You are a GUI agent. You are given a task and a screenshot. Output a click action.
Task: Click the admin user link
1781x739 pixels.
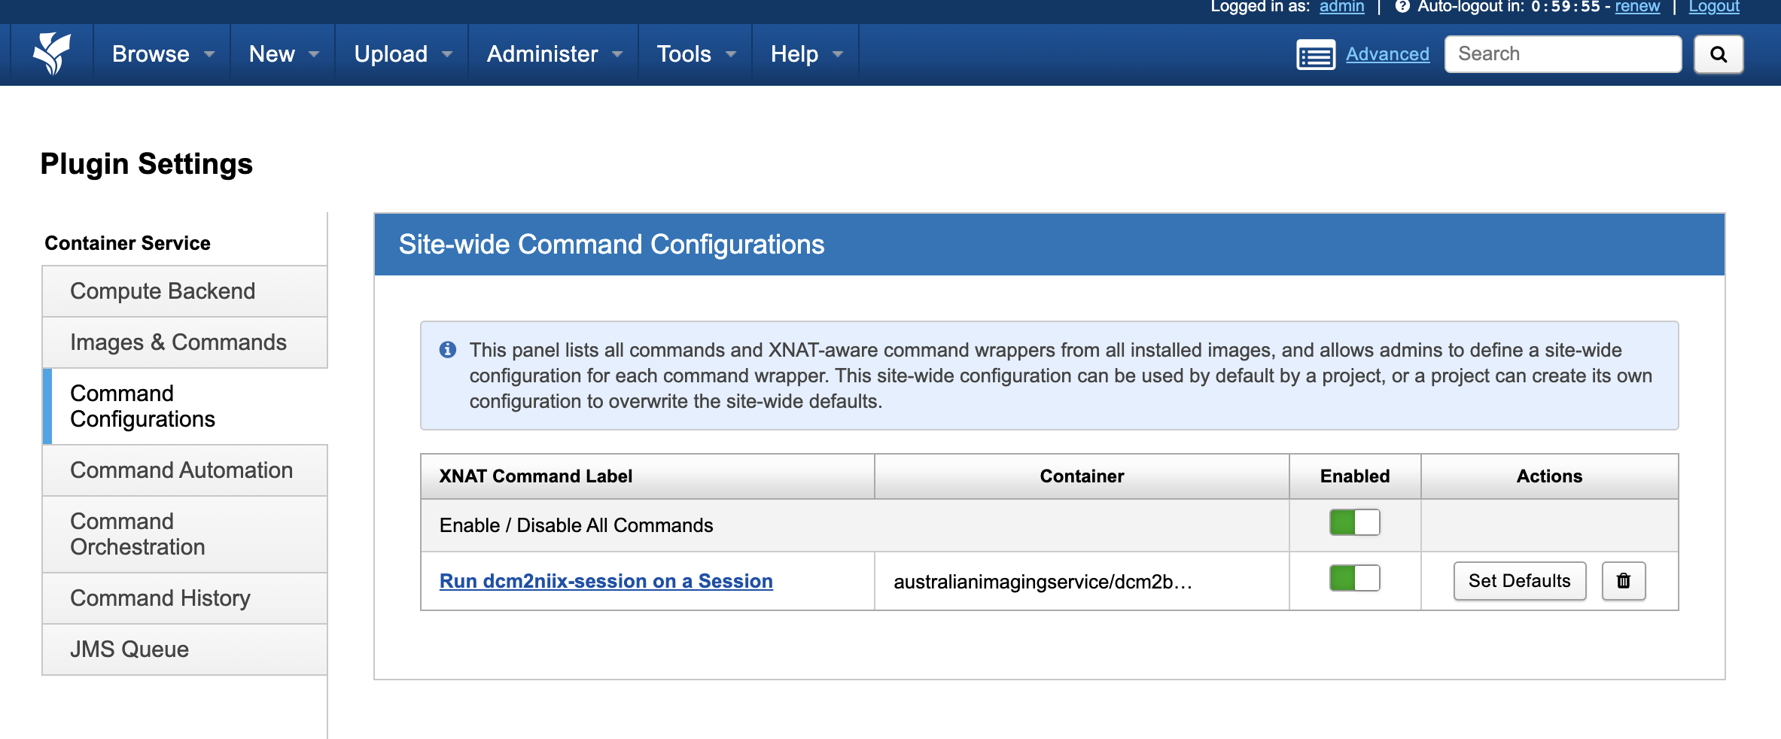point(1341,7)
